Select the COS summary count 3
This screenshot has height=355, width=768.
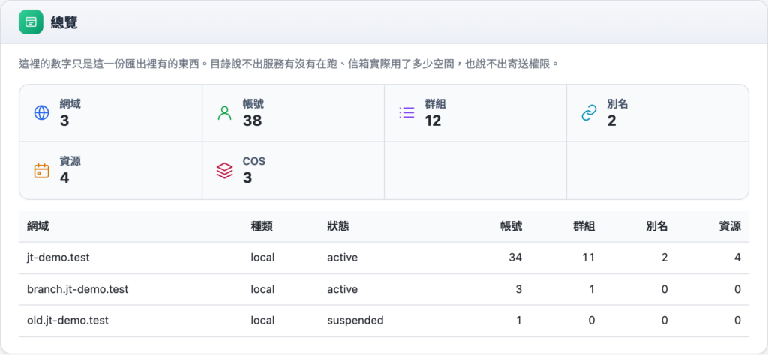pos(247,178)
